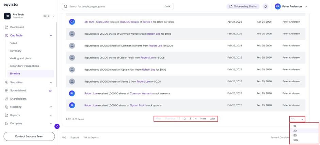
Task: Click the Modeling icon in sidebar
Action: tap(6, 107)
